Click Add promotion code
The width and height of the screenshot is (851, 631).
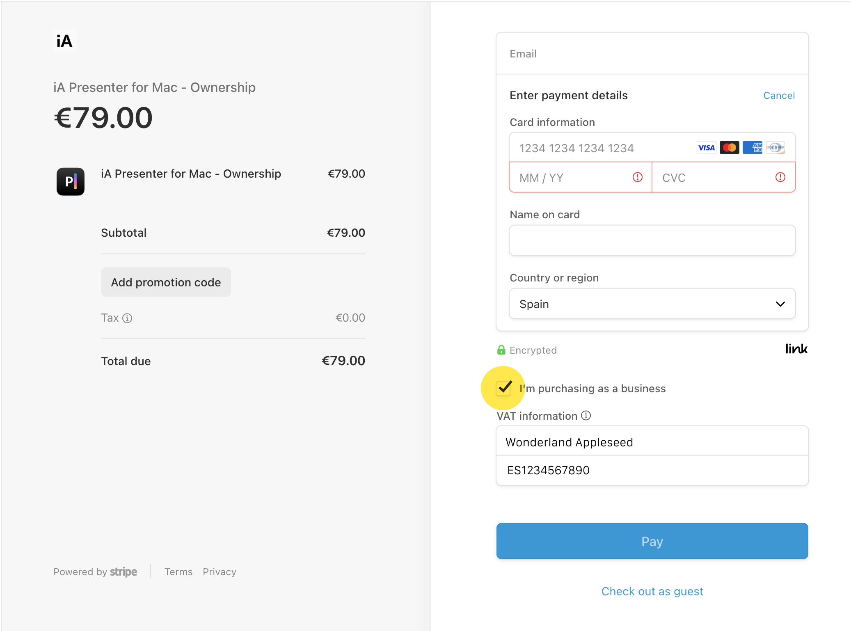[x=166, y=282]
